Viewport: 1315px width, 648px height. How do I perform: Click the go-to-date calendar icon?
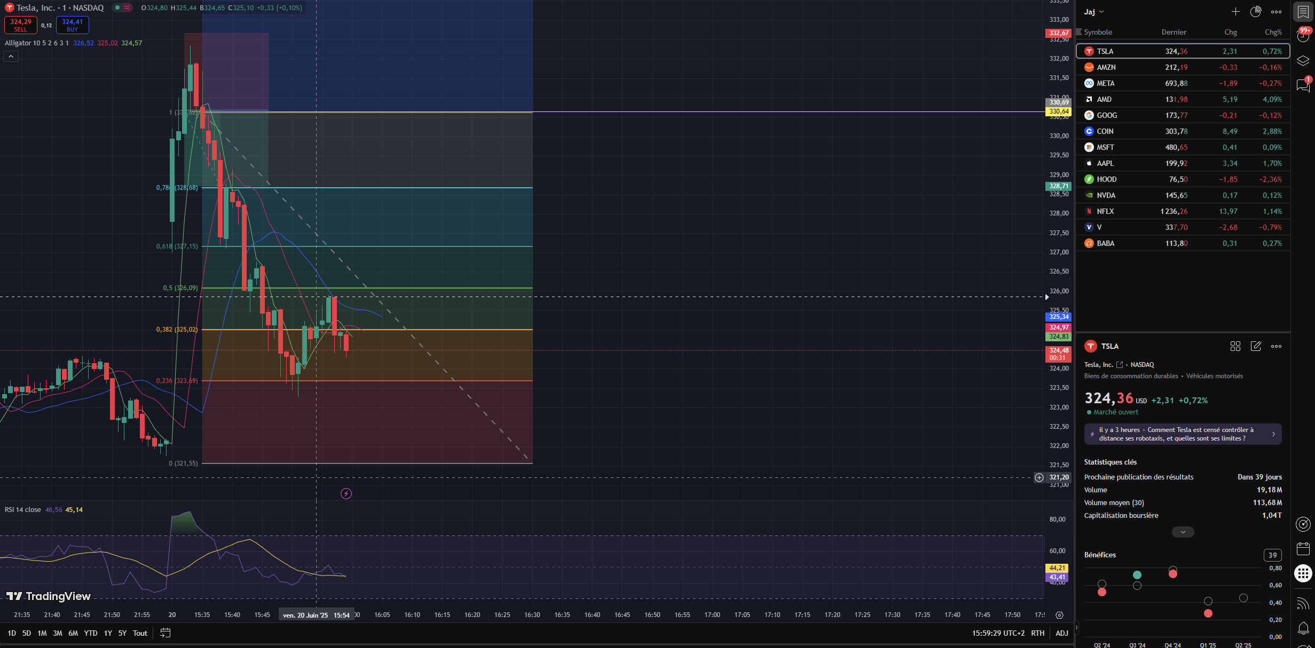pos(166,633)
